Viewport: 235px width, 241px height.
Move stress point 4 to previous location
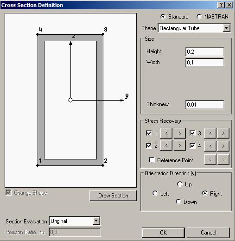[x=210, y=146]
